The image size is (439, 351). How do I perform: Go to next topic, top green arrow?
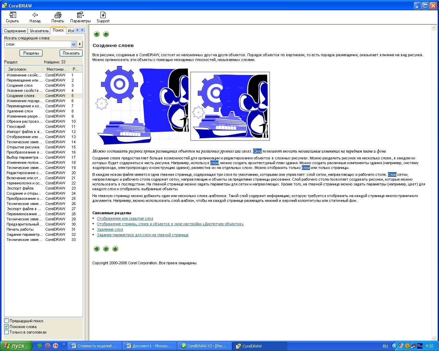click(x=106, y=34)
